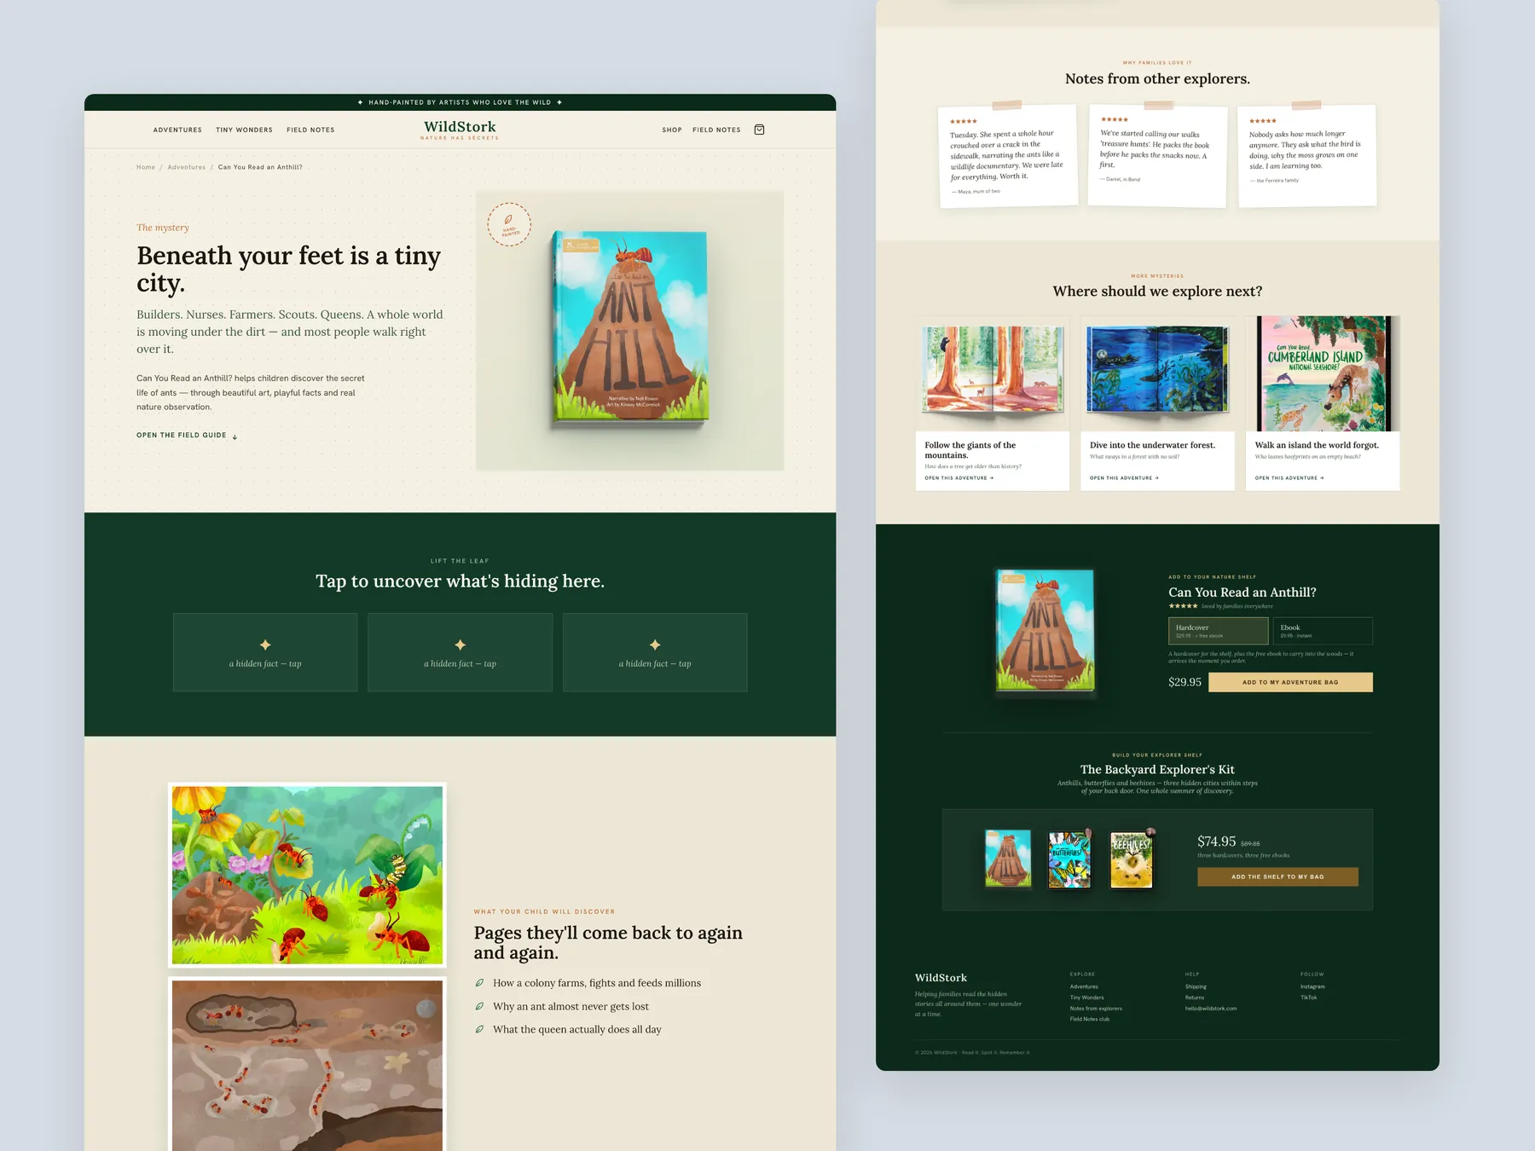Open the TikTok link in footer

1309,998
